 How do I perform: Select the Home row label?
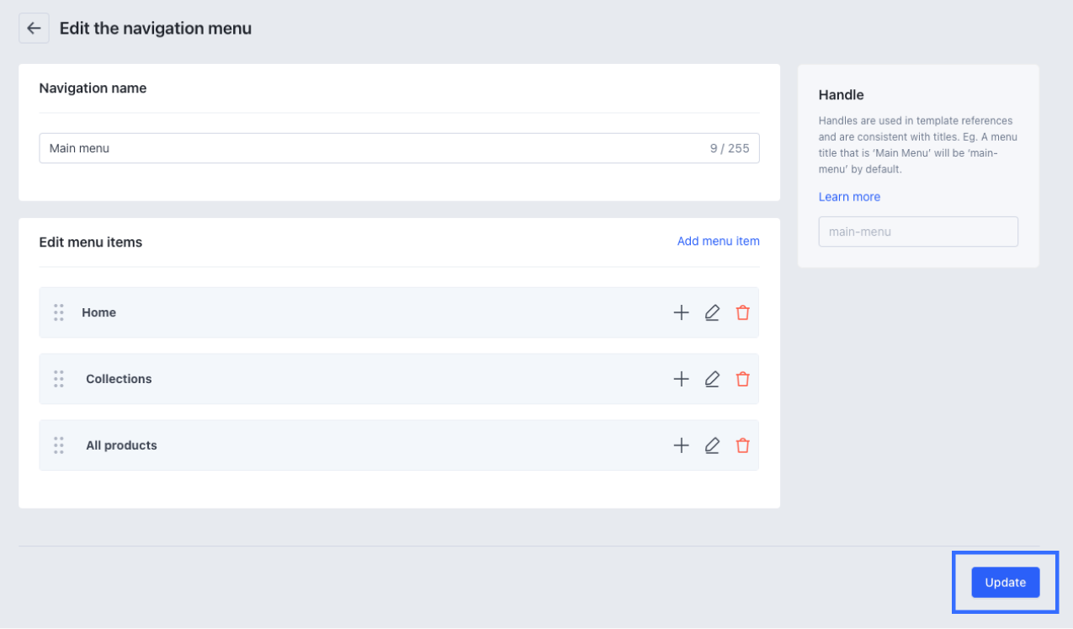pyautogui.click(x=98, y=312)
